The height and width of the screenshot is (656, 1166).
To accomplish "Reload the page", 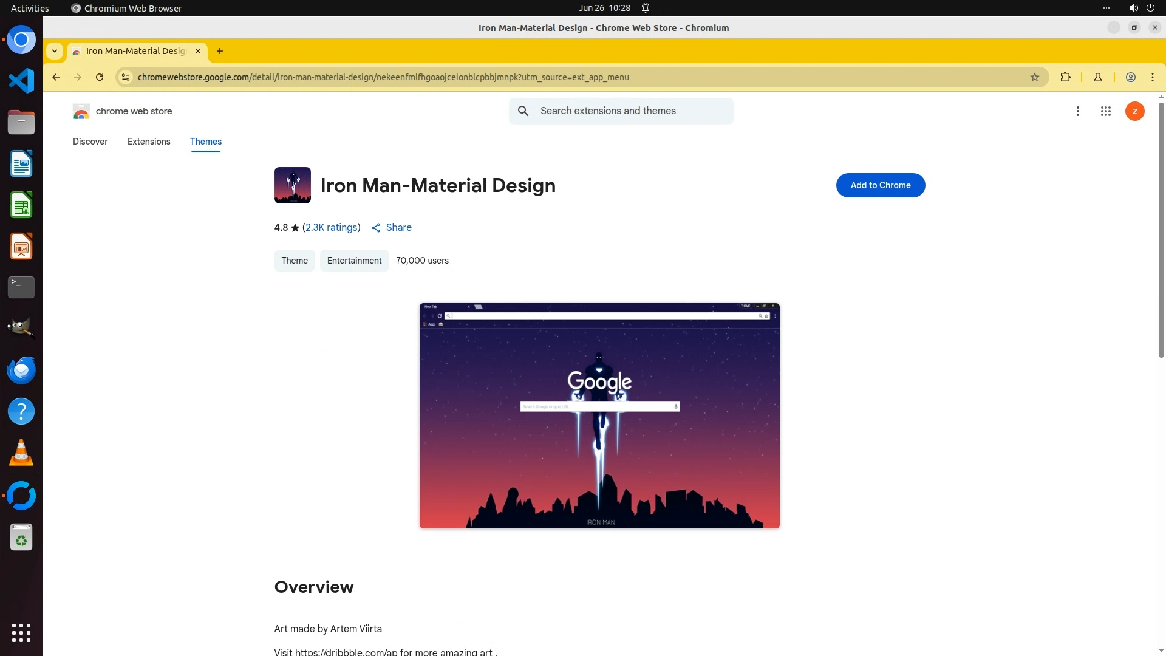I will point(100,77).
